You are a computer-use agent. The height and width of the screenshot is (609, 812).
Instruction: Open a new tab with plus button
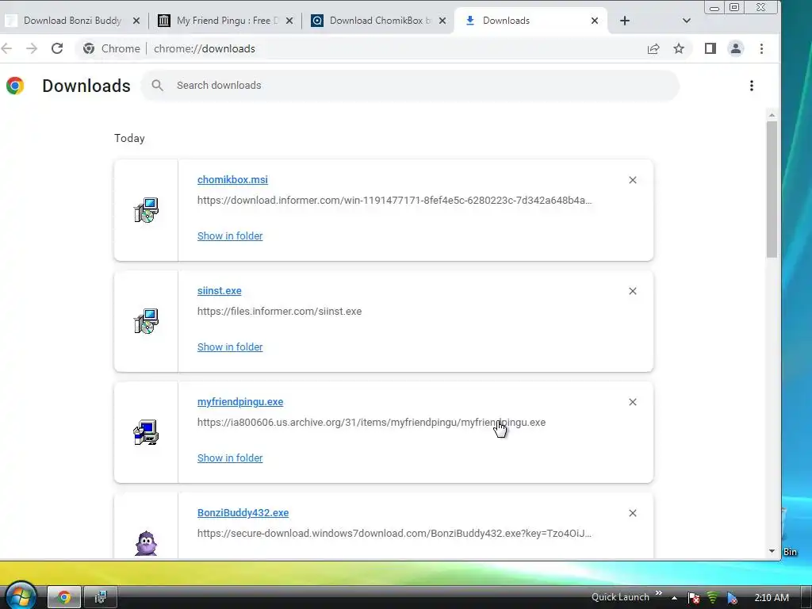625,21
